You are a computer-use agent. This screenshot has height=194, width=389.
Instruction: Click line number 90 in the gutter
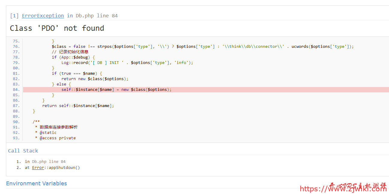click(x=16, y=122)
